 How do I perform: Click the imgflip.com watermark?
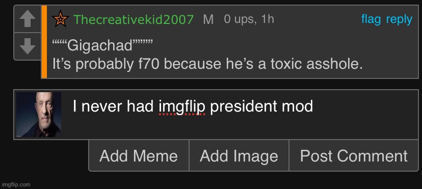click(x=16, y=185)
